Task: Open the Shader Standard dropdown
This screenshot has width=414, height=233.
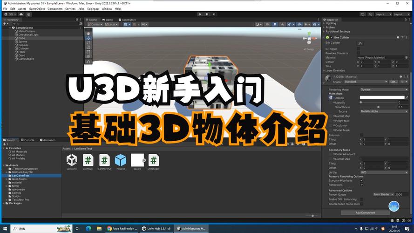Action: tap(366, 82)
